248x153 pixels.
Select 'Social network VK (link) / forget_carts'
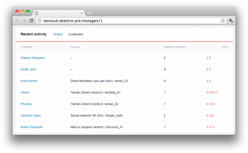point(97,115)
